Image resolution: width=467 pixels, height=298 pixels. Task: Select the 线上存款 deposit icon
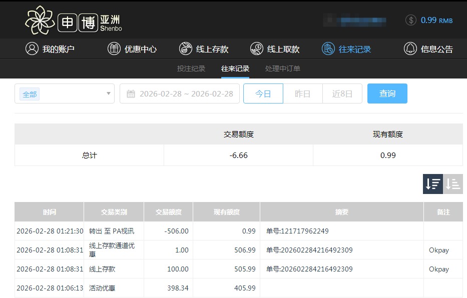pyautogui.click(x=186, y=48)
